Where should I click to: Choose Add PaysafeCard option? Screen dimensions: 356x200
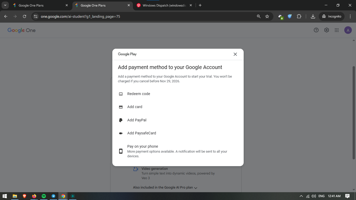(x=142, y=133)
